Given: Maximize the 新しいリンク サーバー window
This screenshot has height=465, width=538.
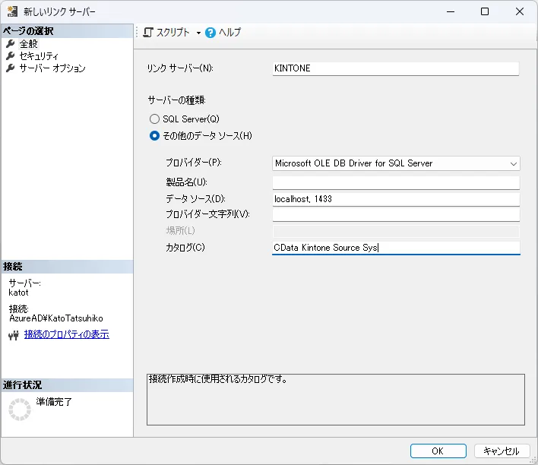Looking at the screenshot, I should pyautogui.click(x=485, y=11).
